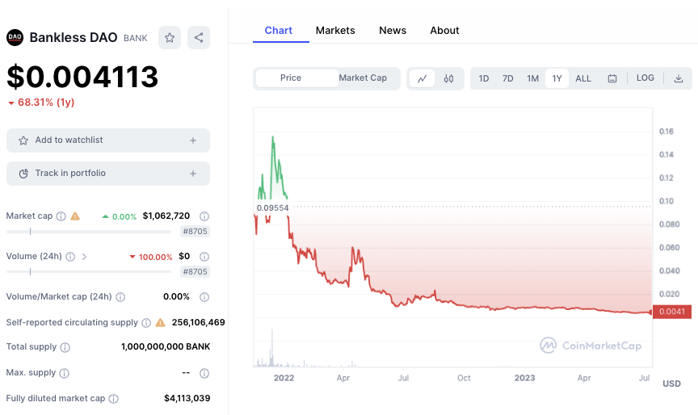Screen dimensions: 698x415
Task: Expand Add to watchlist plus sign
Action: [193, 140]
